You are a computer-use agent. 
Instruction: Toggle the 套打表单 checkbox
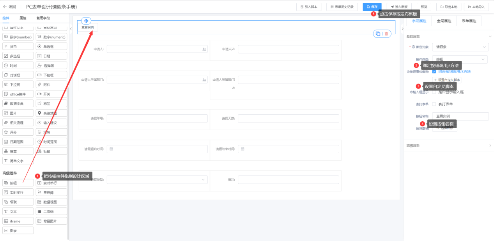pyautogui.click(x=434, y=104)
